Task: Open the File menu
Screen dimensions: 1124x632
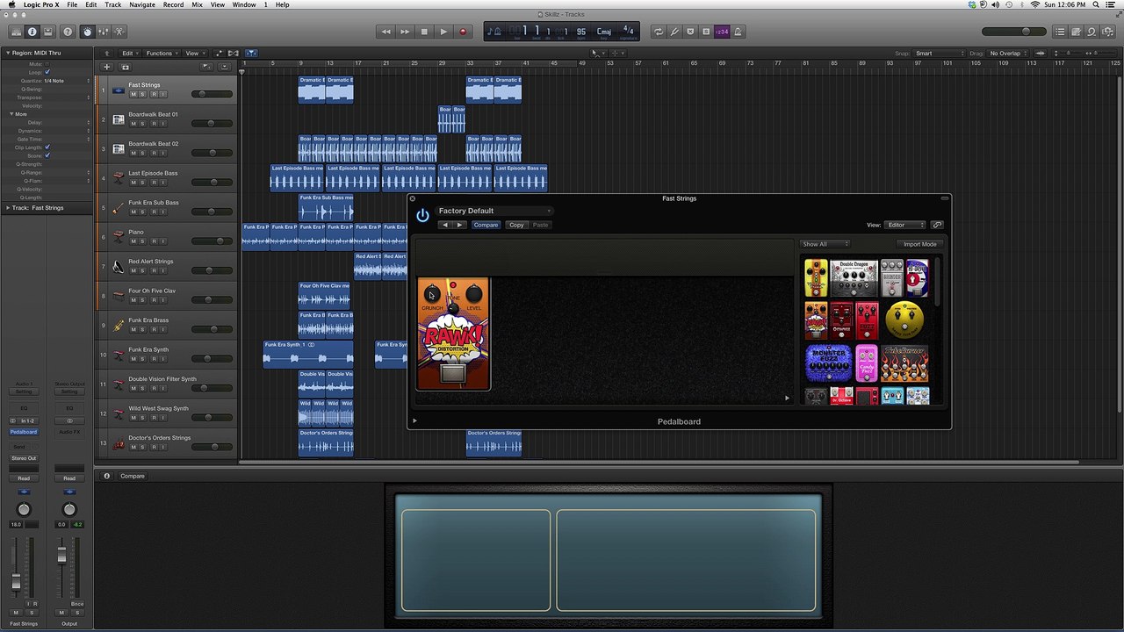Action: point(72,4)
